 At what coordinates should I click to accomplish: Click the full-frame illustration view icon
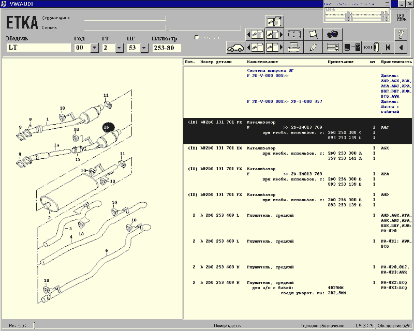point(294,35)
